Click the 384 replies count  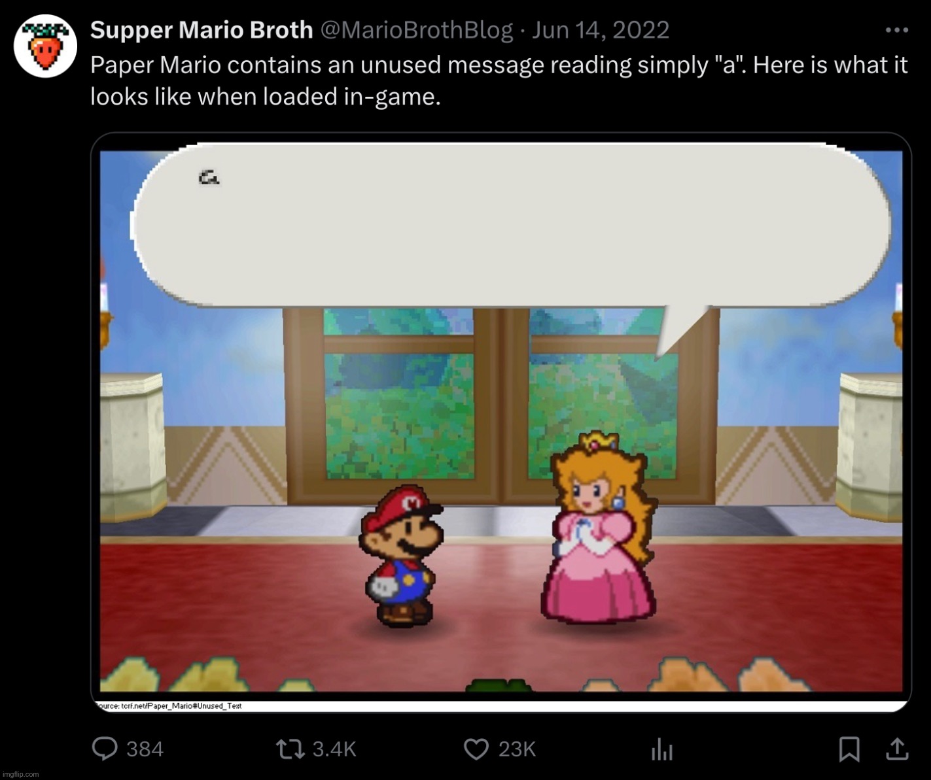click(x=145, y=749)
